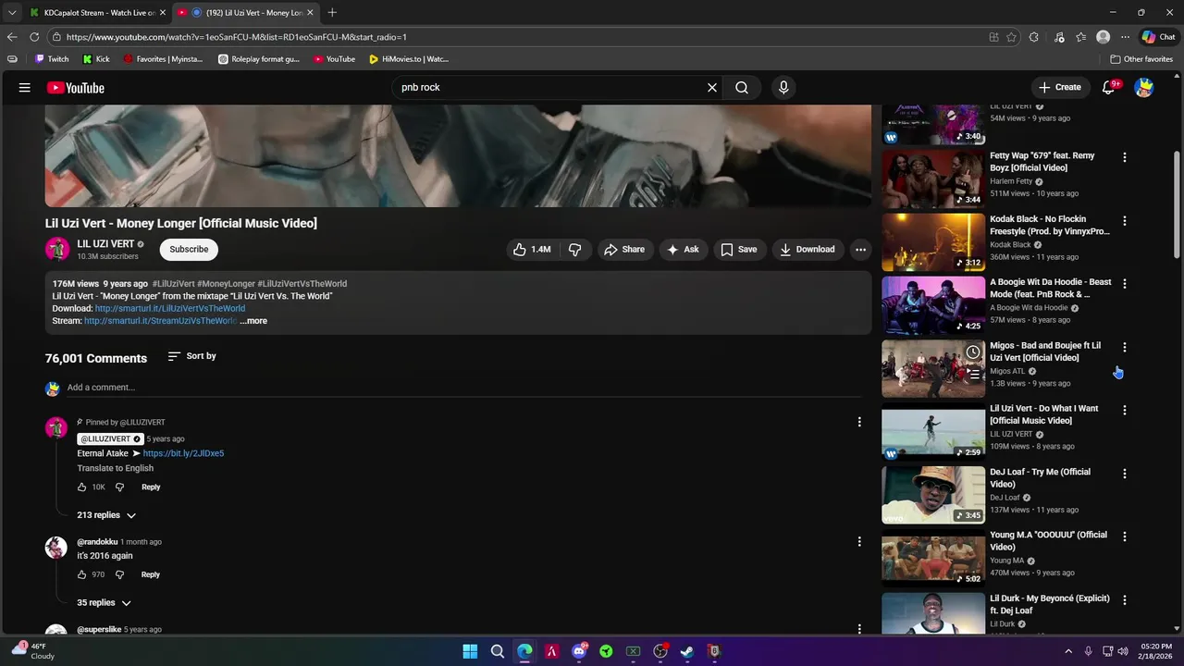The width and height of the screenshot is (1184, 666).
Task: Clear the search box text
Action: coord(712,88)
